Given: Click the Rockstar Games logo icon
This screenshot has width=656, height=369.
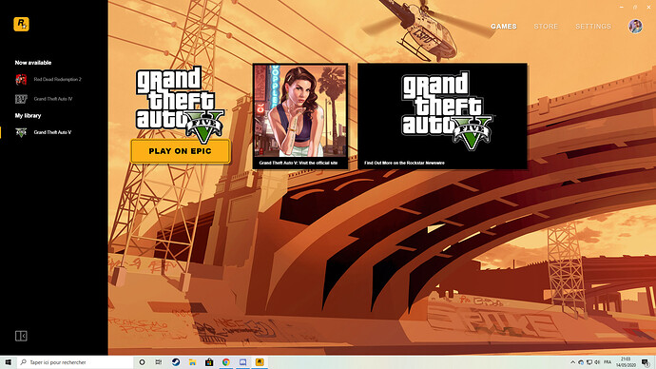Looking at the screenshot, I should 21,25.
